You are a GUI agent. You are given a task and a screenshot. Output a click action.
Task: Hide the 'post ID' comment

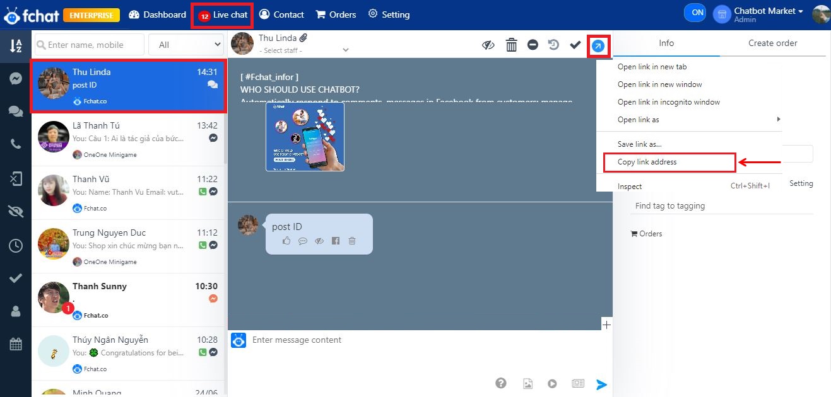point(319,241)
